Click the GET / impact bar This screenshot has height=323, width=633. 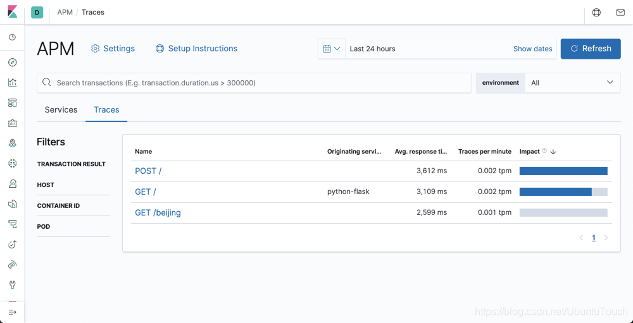[x=563, y=192]
